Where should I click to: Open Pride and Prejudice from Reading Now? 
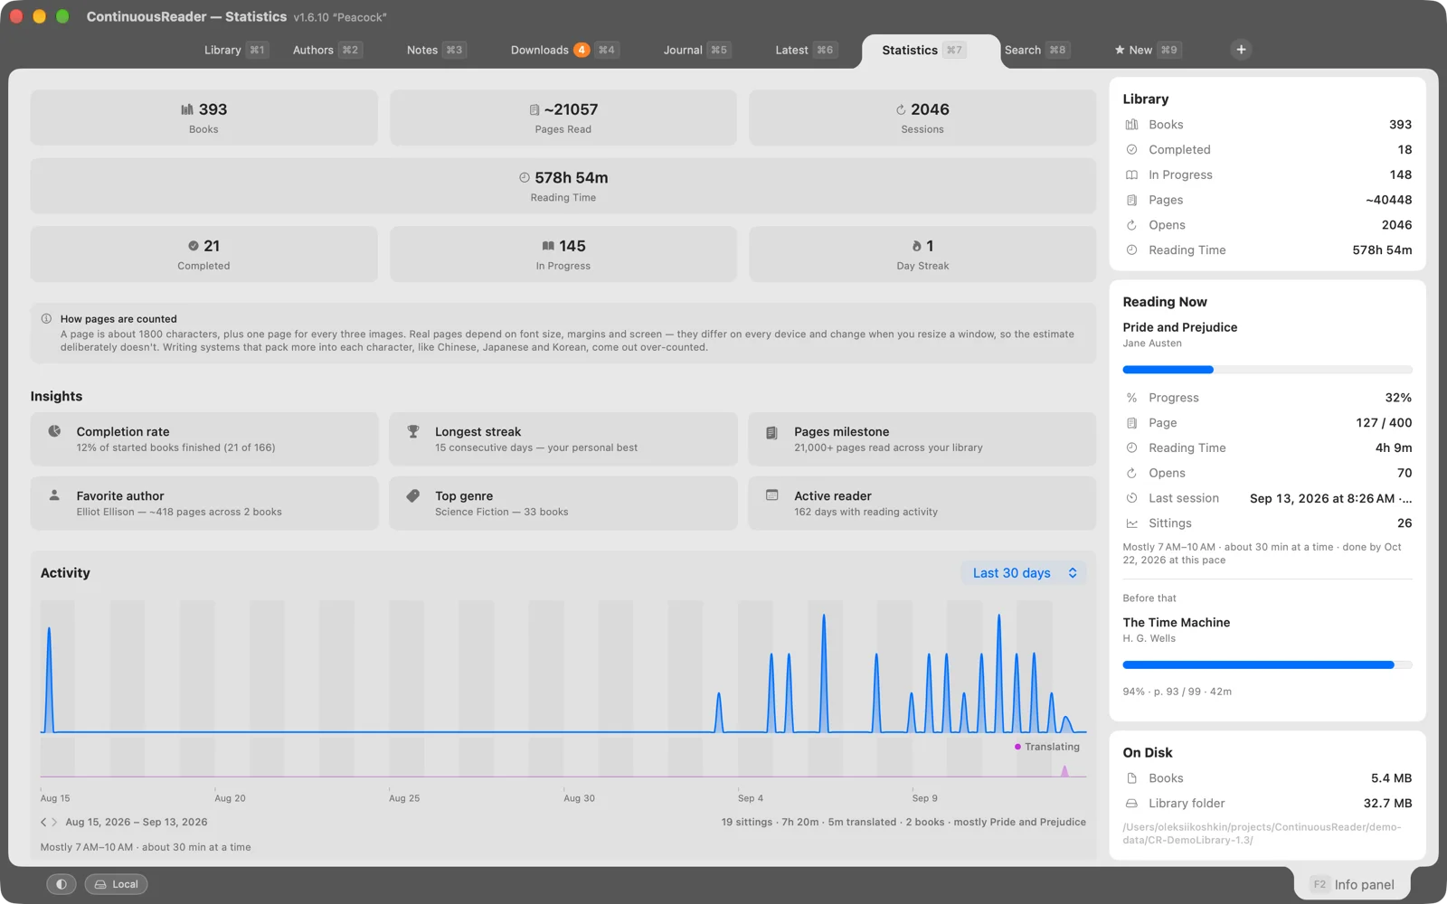1179,327
